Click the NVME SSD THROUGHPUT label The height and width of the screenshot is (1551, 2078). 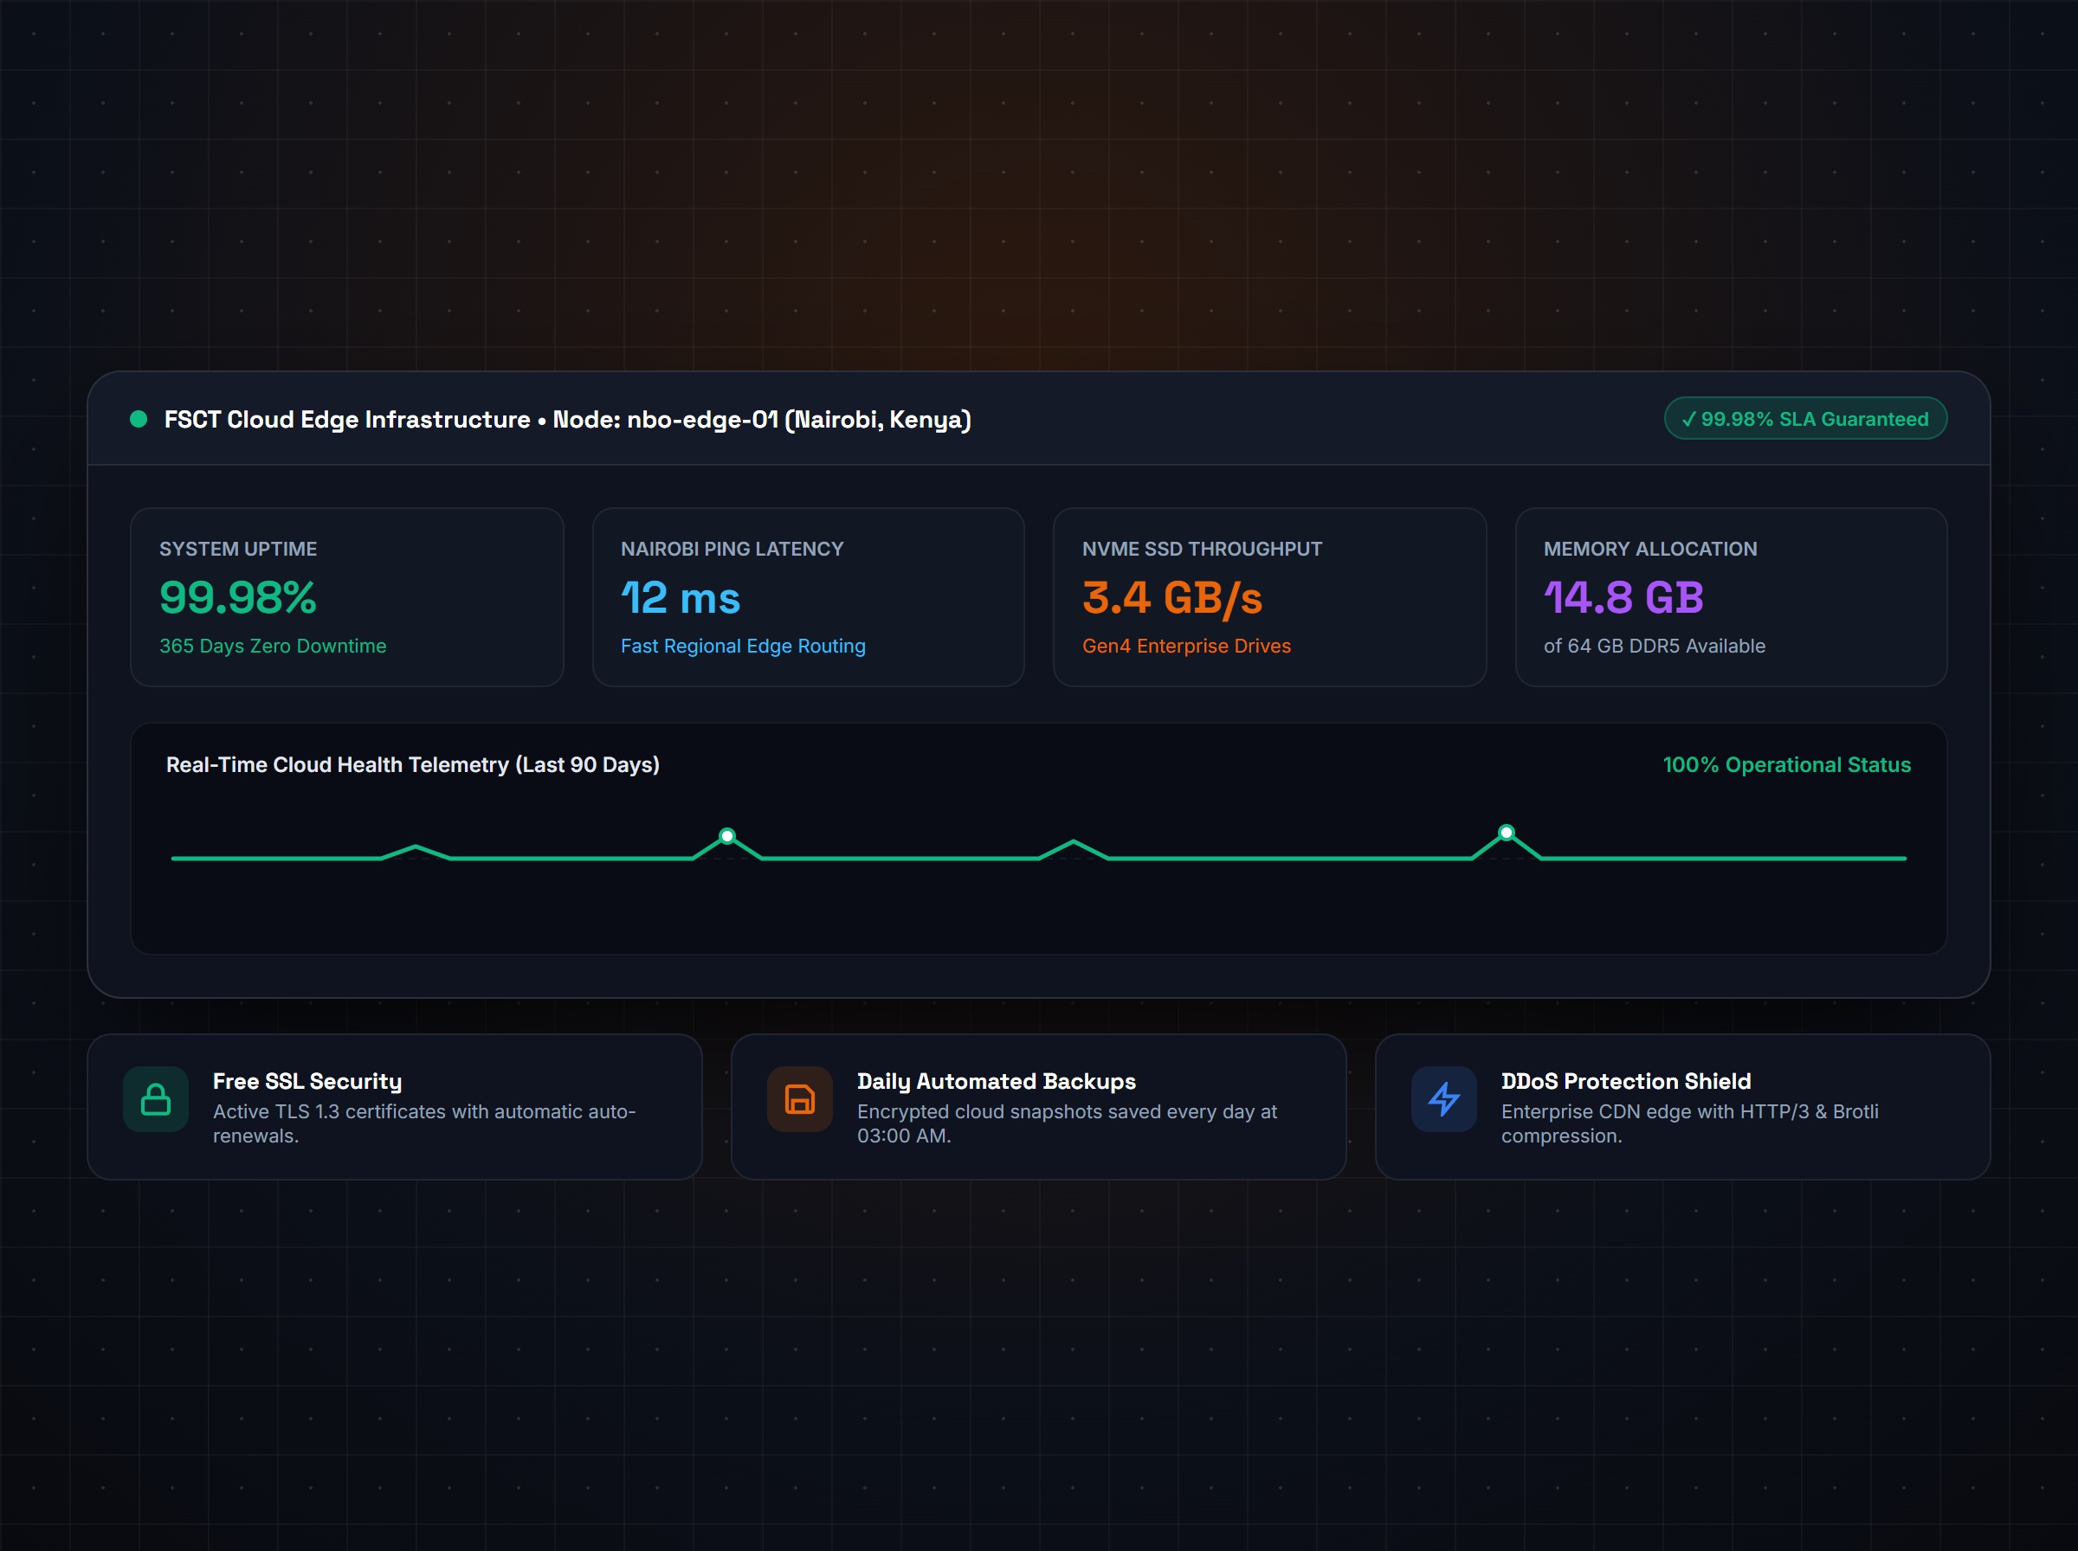click(x=1202, y=550)
